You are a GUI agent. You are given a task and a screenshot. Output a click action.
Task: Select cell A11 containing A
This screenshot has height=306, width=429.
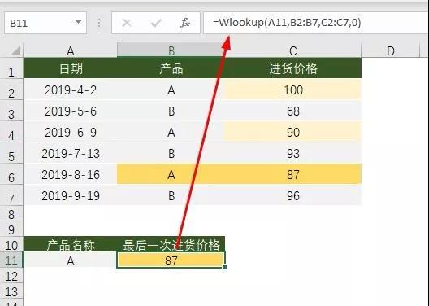71,260
